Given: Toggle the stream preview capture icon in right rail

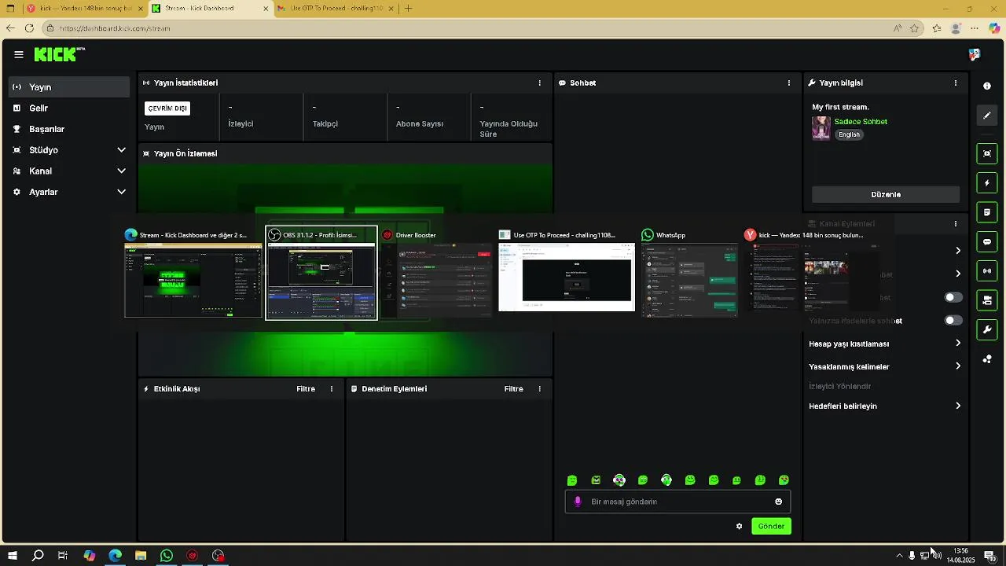Looking at the screenshot, I should [987, 153].
